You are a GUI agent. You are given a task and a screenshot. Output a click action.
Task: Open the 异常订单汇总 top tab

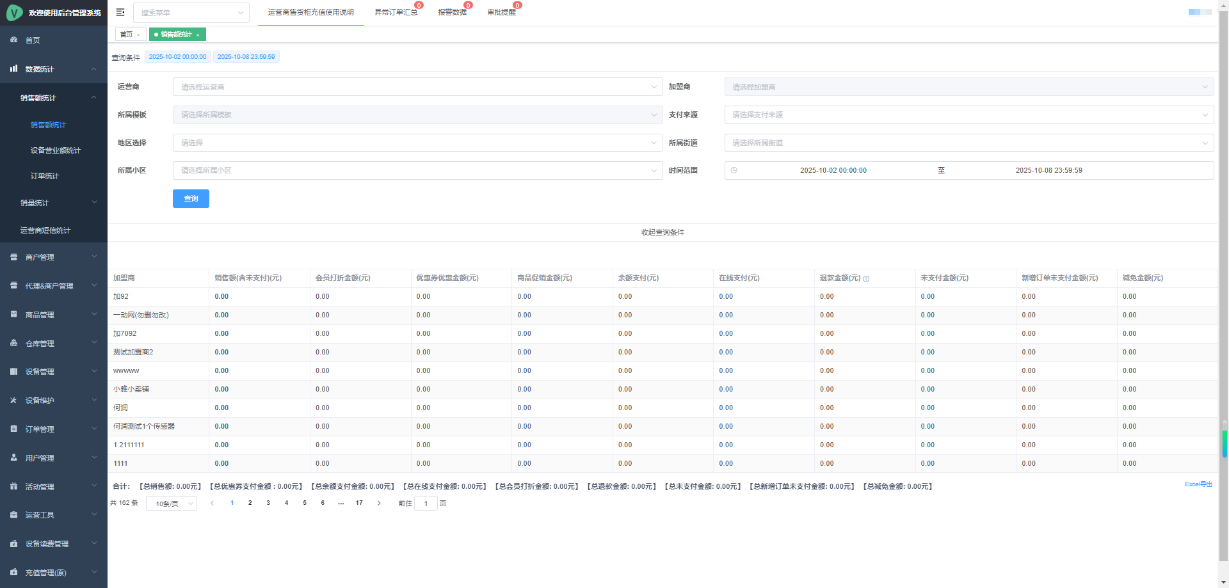coord(396,12)
